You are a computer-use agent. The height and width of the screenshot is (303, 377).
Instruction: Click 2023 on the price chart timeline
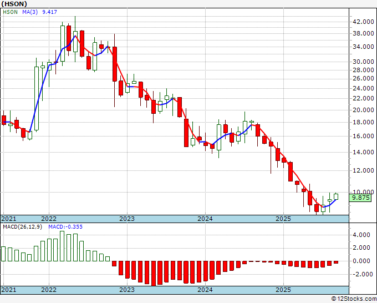tap(127, 219)
